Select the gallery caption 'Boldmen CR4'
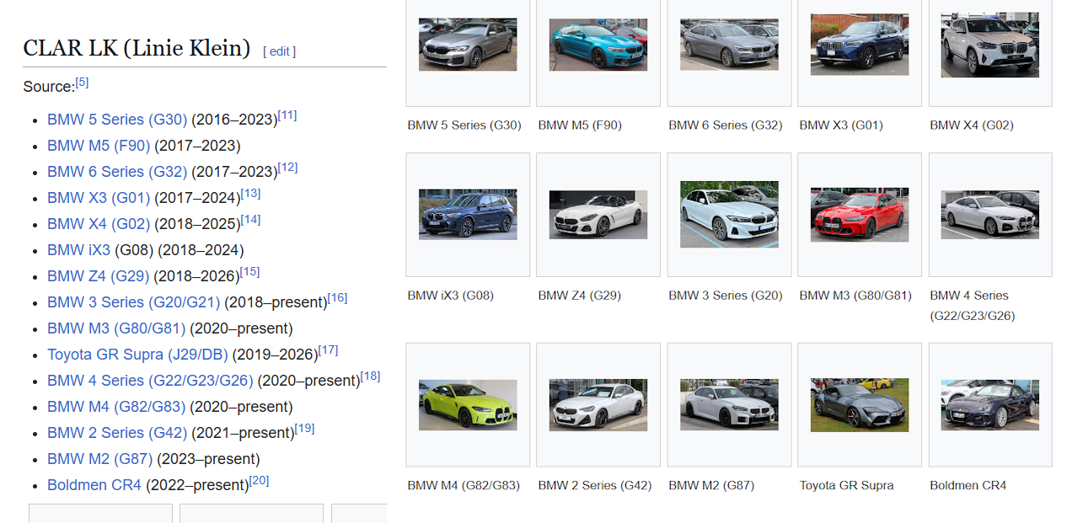1072x523 pixels. (968, 485)
